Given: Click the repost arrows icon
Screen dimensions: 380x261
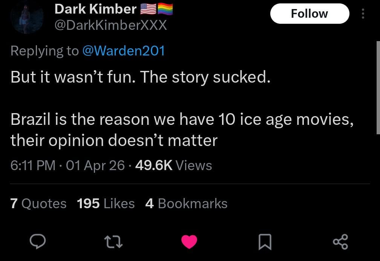Looking at the screenshot, I should pos(113,241).
